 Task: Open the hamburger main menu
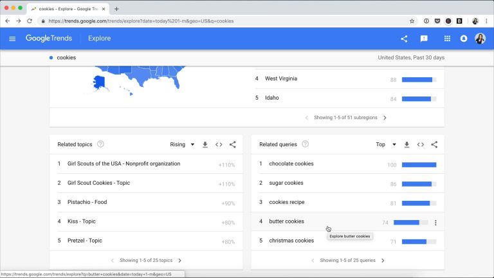pos(12,39)
